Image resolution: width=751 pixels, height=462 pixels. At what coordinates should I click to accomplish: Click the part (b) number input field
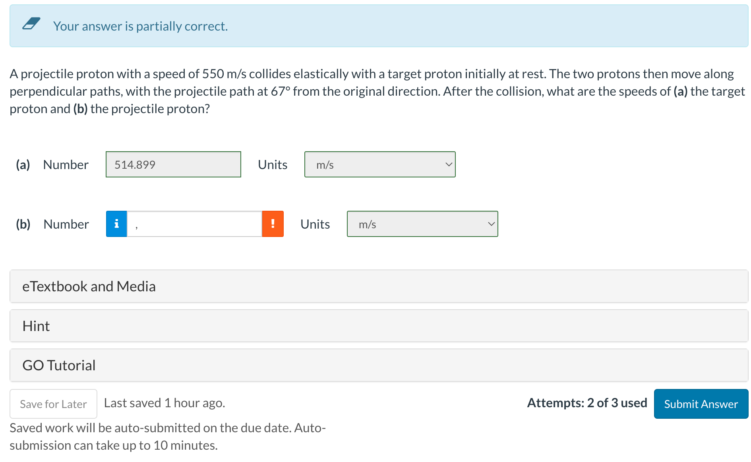[194, 224]
